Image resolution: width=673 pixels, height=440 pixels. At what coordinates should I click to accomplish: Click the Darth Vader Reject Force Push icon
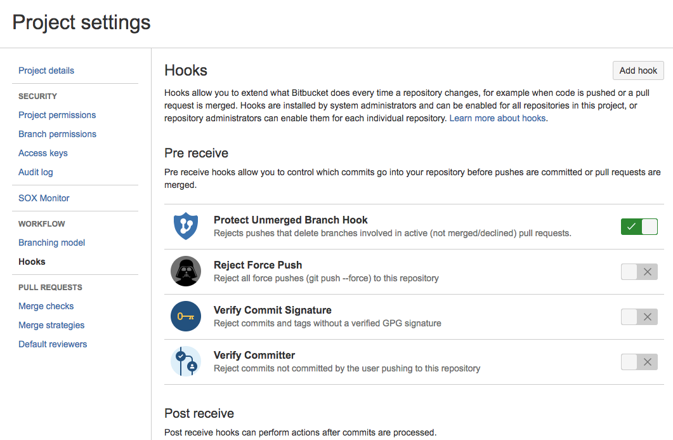[186, 271]
